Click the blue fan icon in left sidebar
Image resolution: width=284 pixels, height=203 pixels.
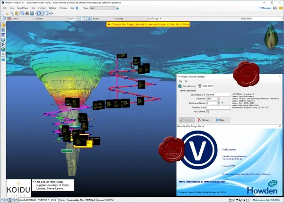pos(3,60)
